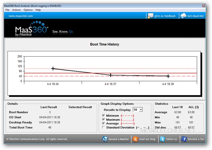Screen dimensions: 212x150
Task: Click the Get MaaS360 cloud icon
Action: point(183,16)
